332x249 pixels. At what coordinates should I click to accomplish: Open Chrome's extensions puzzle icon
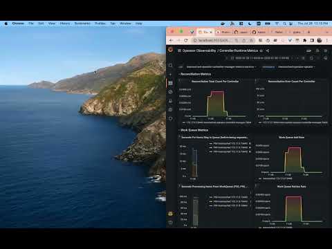pyautogui.click(x=305, y=40)
